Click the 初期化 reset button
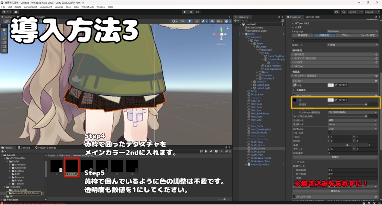This screenshot has width=382, height=205. (335, 157)
